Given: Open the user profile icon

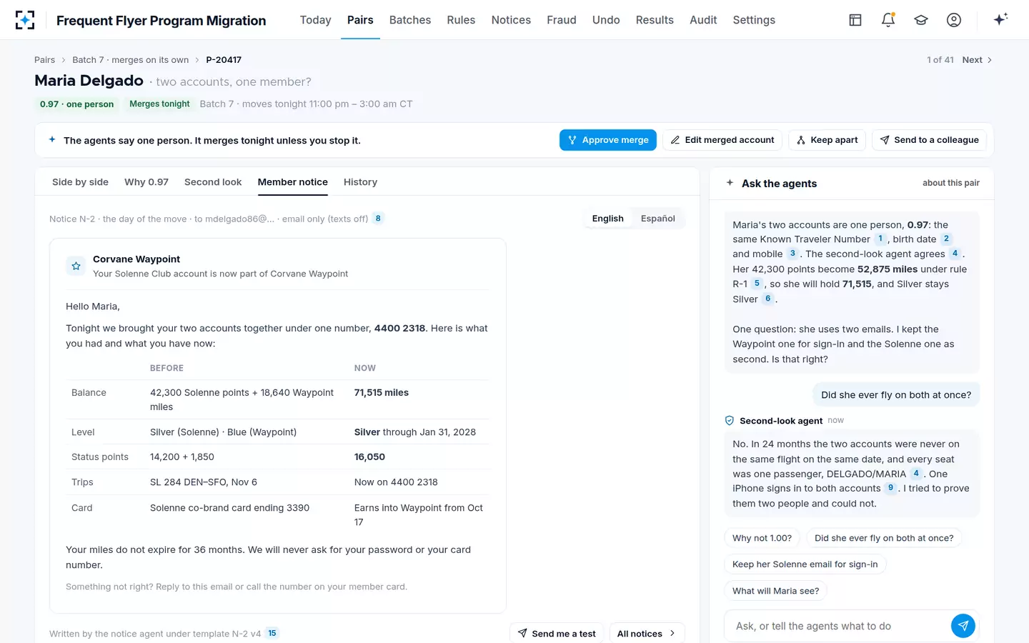Looking at the screenshot, I should tap(954, 20).
